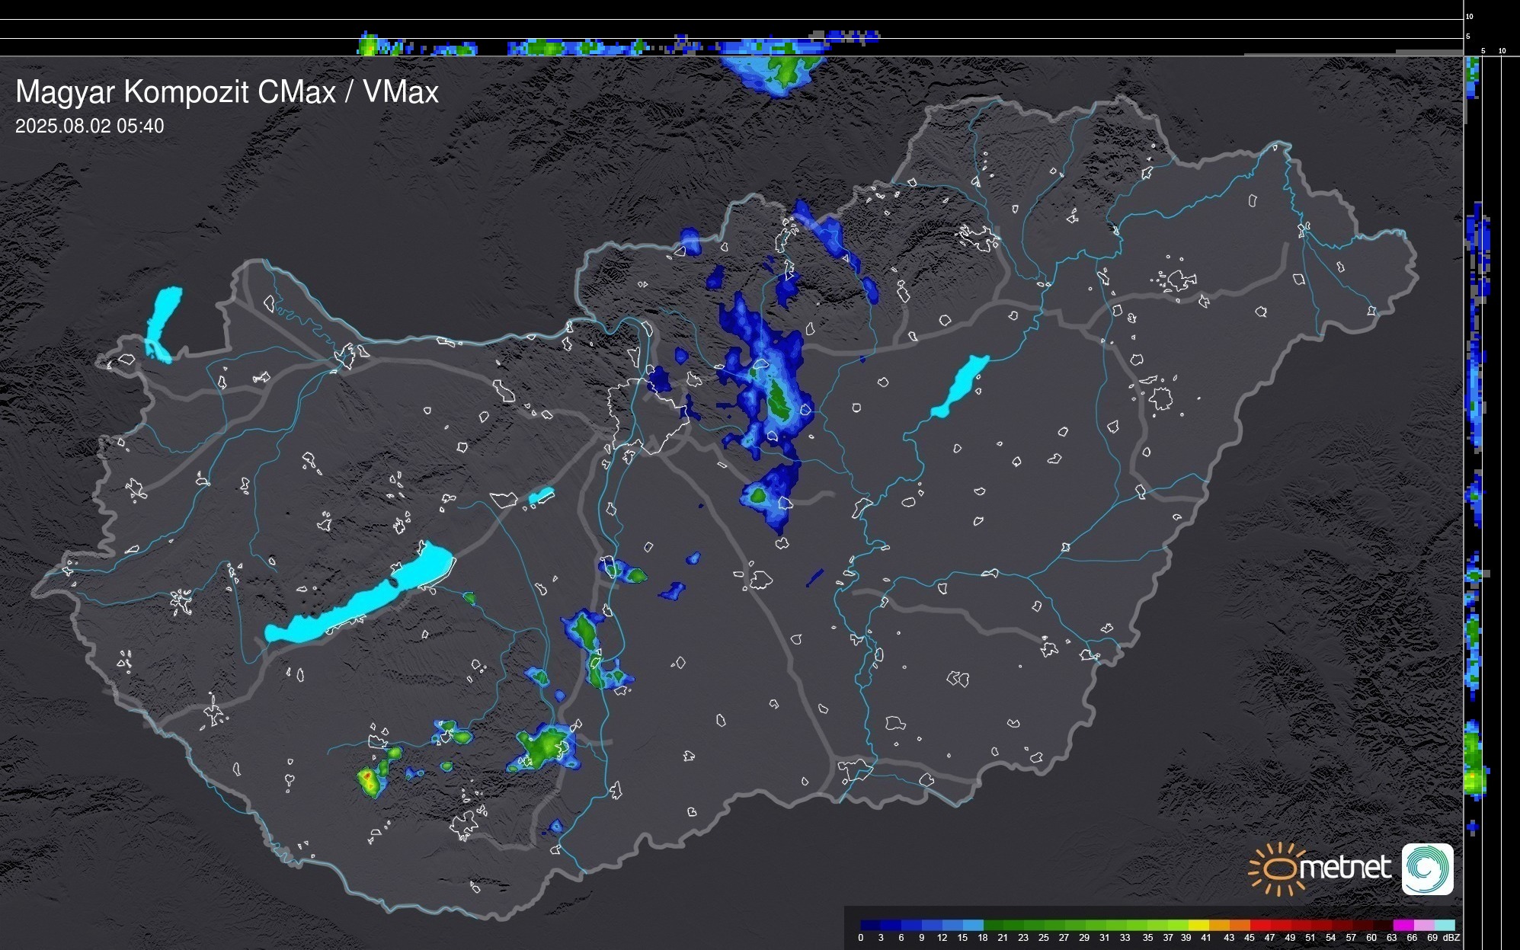Click the teal swirl app icon

[1427, 868]
